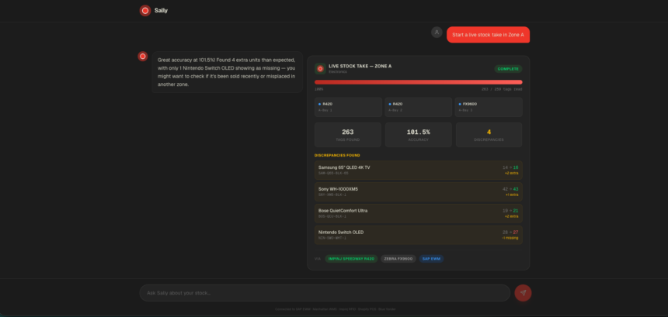Focus the 'Ask Sally about your stock' input

325,292
